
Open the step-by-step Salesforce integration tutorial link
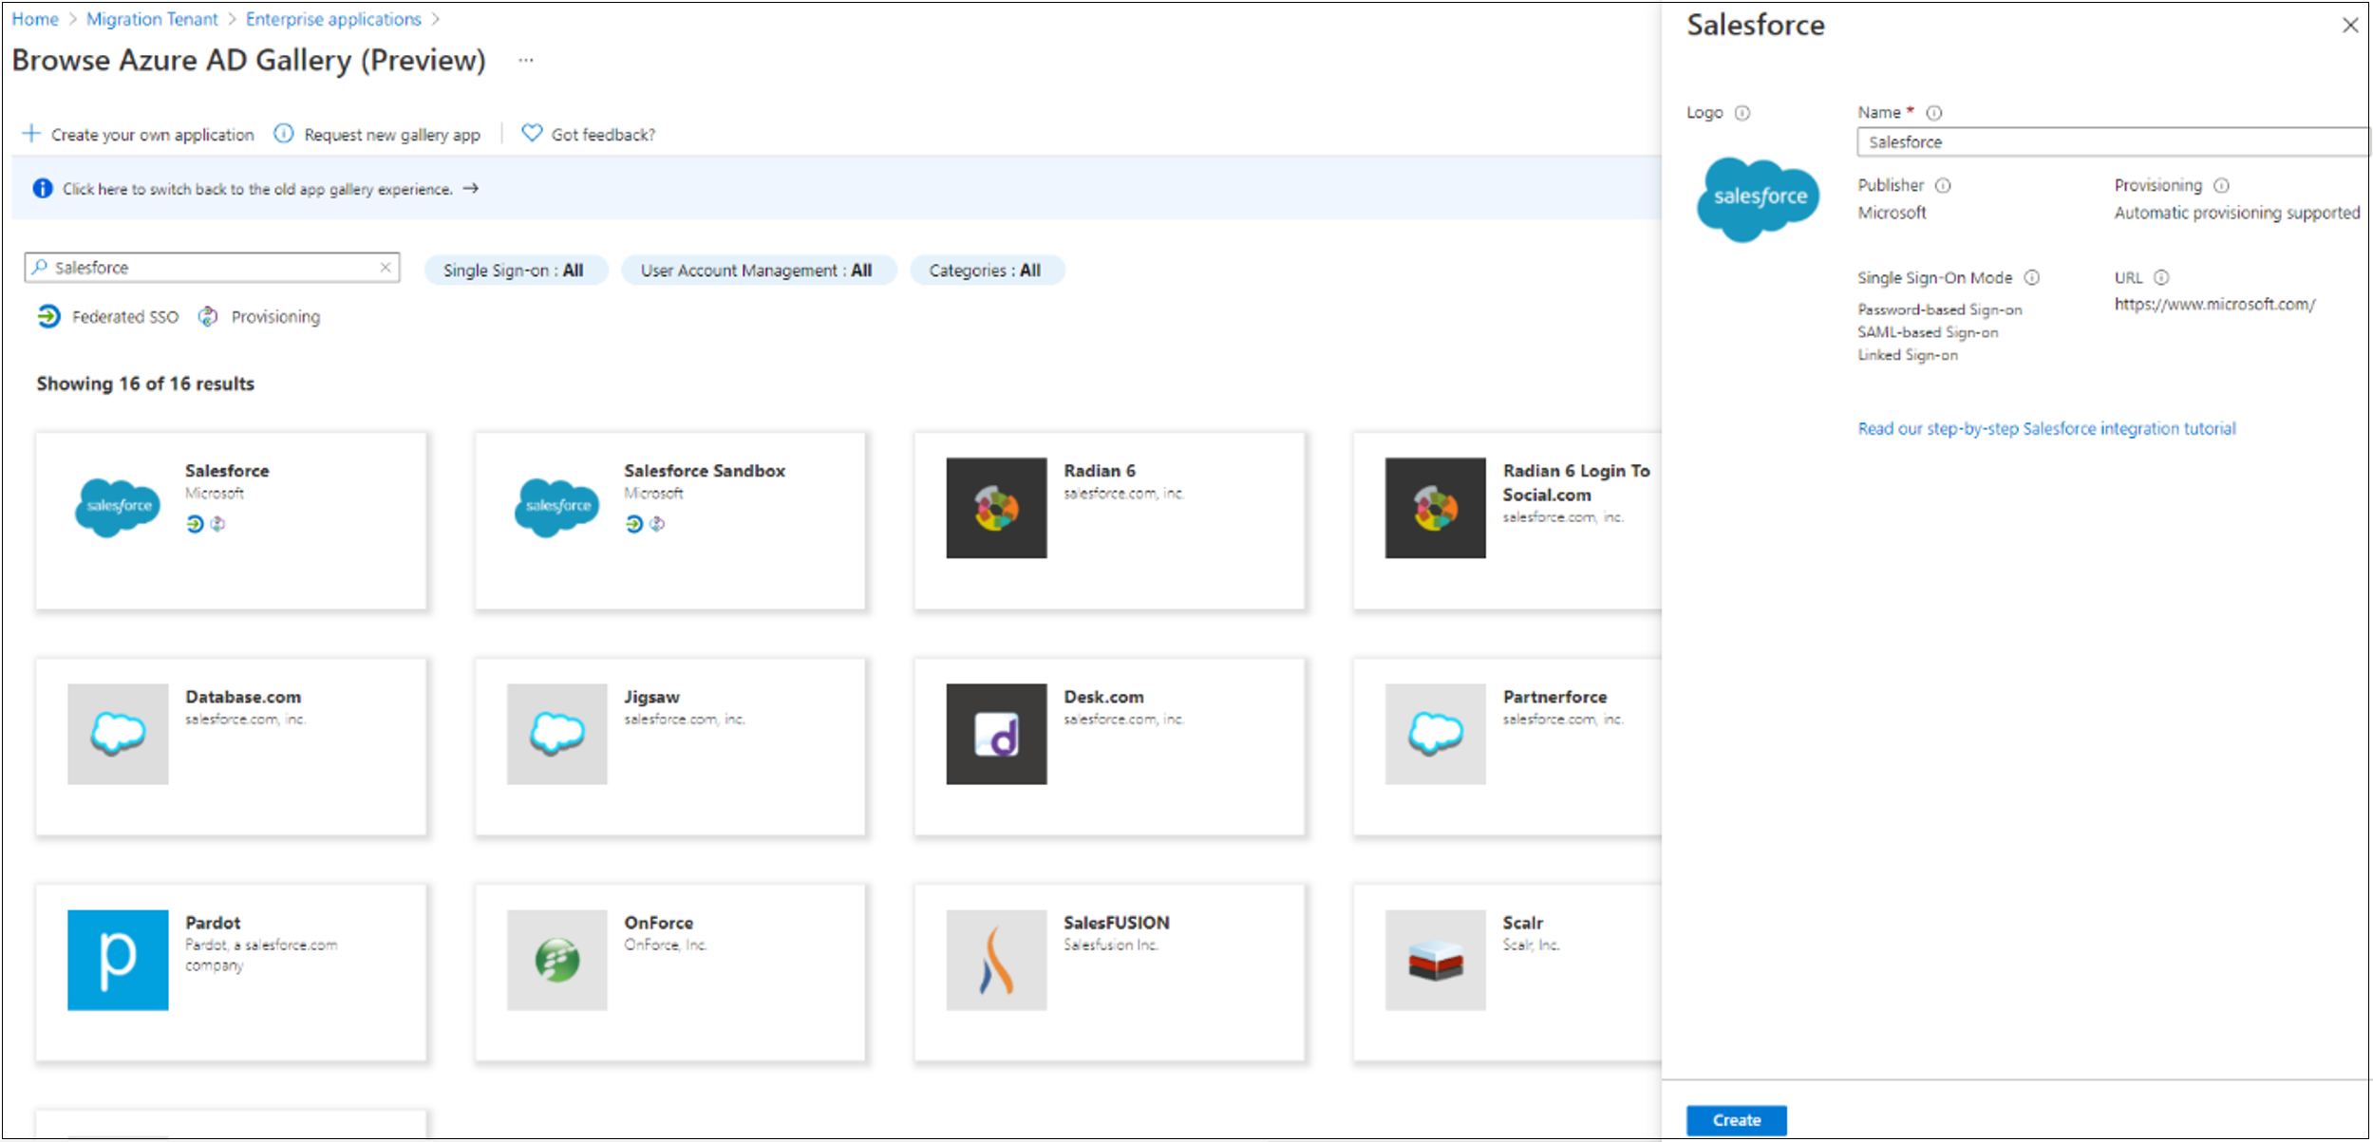click(x=2046, y=428)
